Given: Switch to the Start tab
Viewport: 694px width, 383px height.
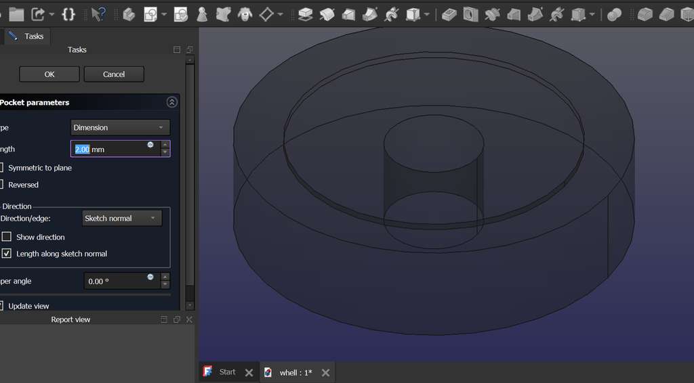Looking at the screenshot, I should coord(227,372).
